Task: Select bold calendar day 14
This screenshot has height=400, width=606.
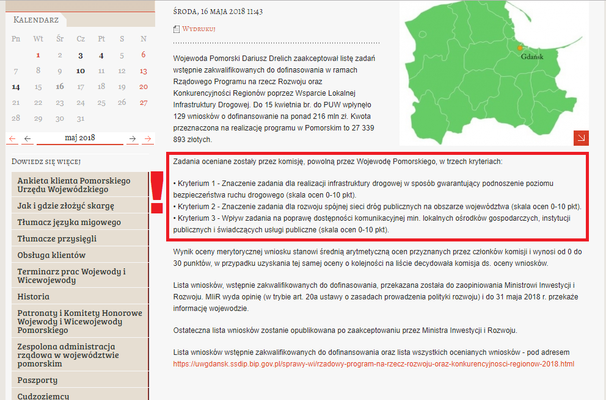Action: coord(16,87)
